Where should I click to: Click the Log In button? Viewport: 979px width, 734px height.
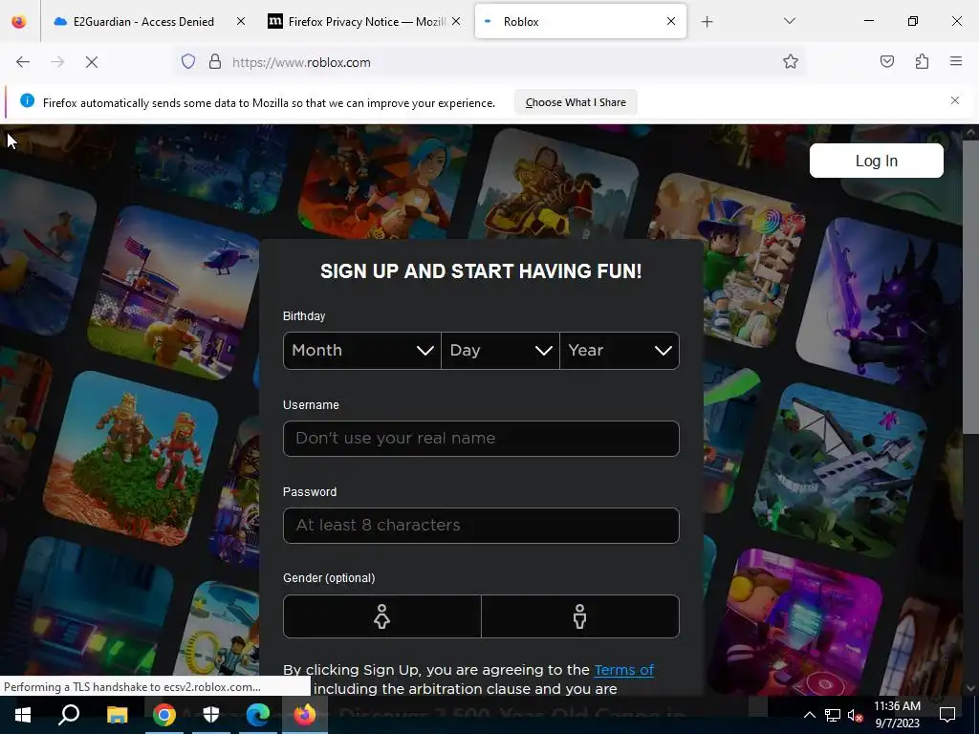point(876,161)
